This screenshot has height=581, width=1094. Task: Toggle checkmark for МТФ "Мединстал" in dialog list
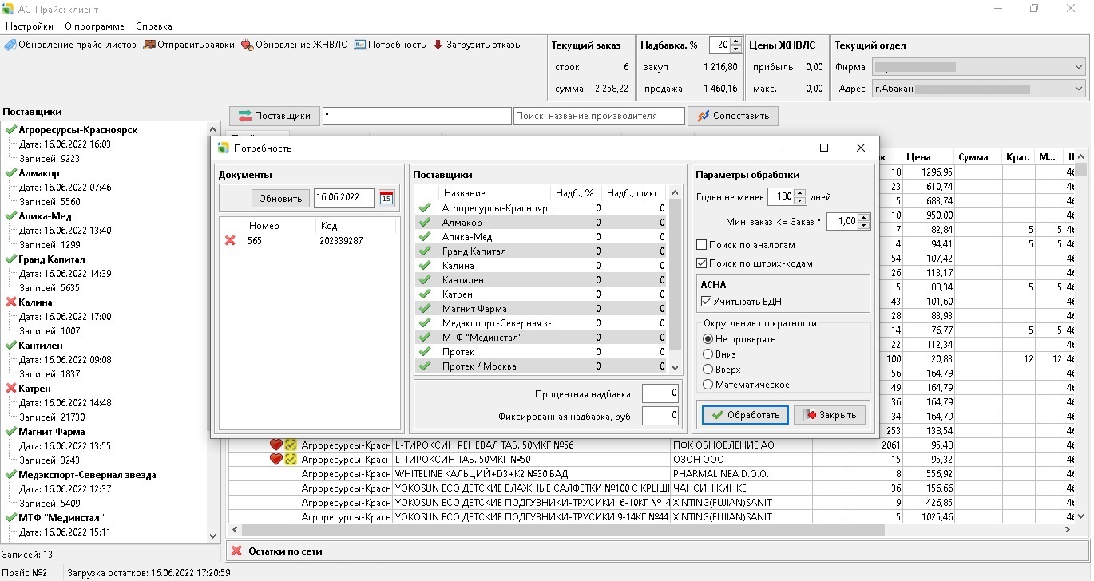pyautogui.click(x=425, y=338)
